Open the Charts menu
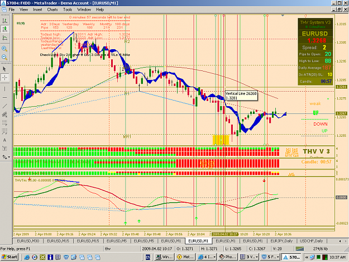Screen dimensions: 349x262 coord(52,9)
